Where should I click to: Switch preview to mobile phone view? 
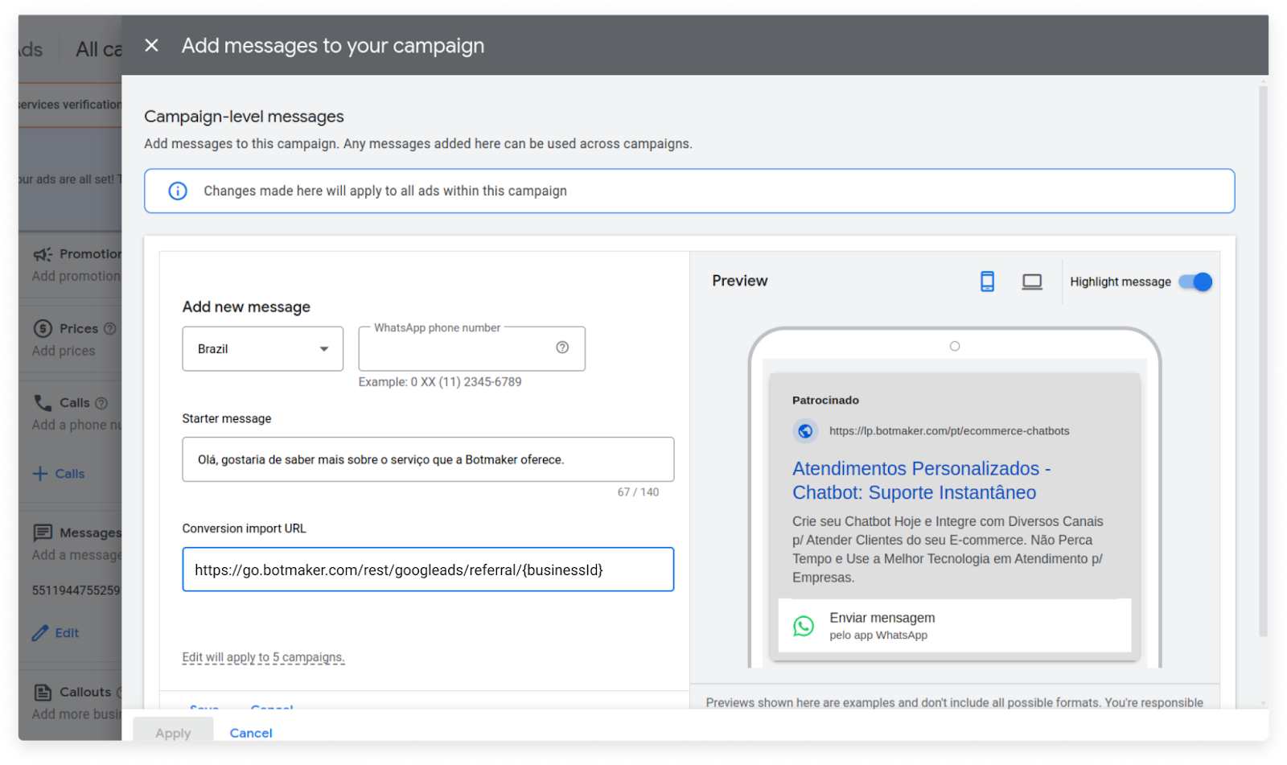pos(987,282)
